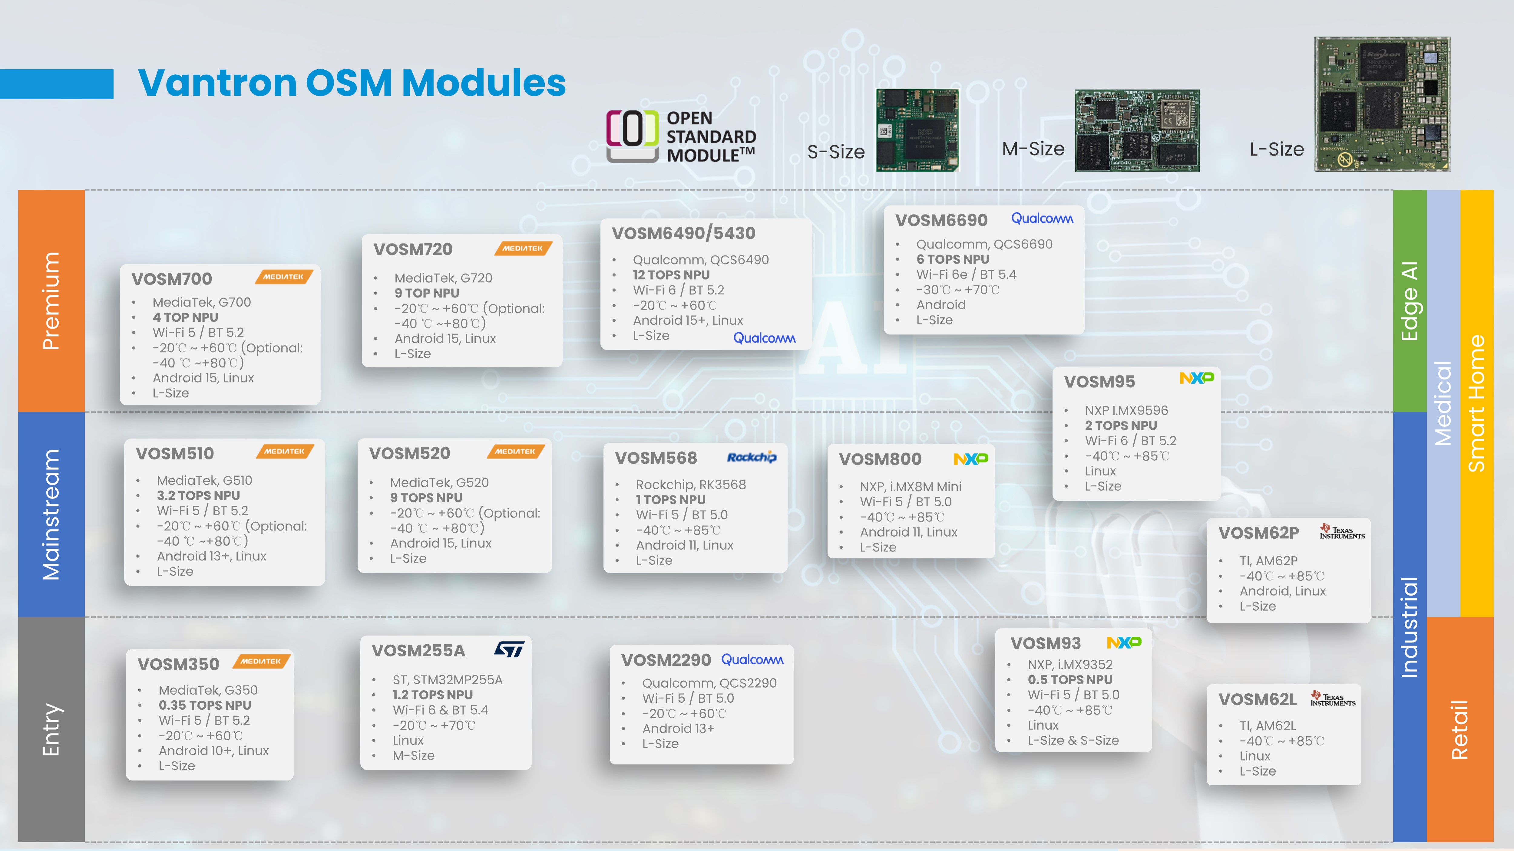The image size is (1514, 851).
Task: Click the TI, AM62L spec line
Action: (1268, 726)
